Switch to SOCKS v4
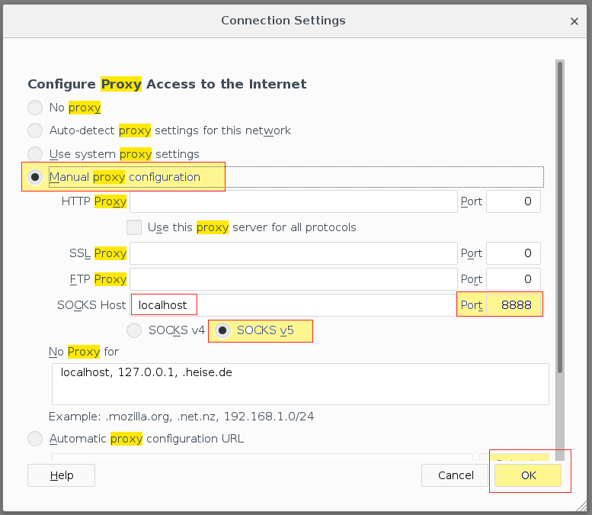The image size is (592, 515). coord(134,330)
